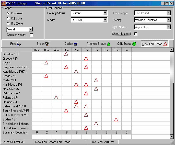Click Latvia 80m red triangle
The height and width of the screenshot is (145, 175).
click(x=46, y=76)
